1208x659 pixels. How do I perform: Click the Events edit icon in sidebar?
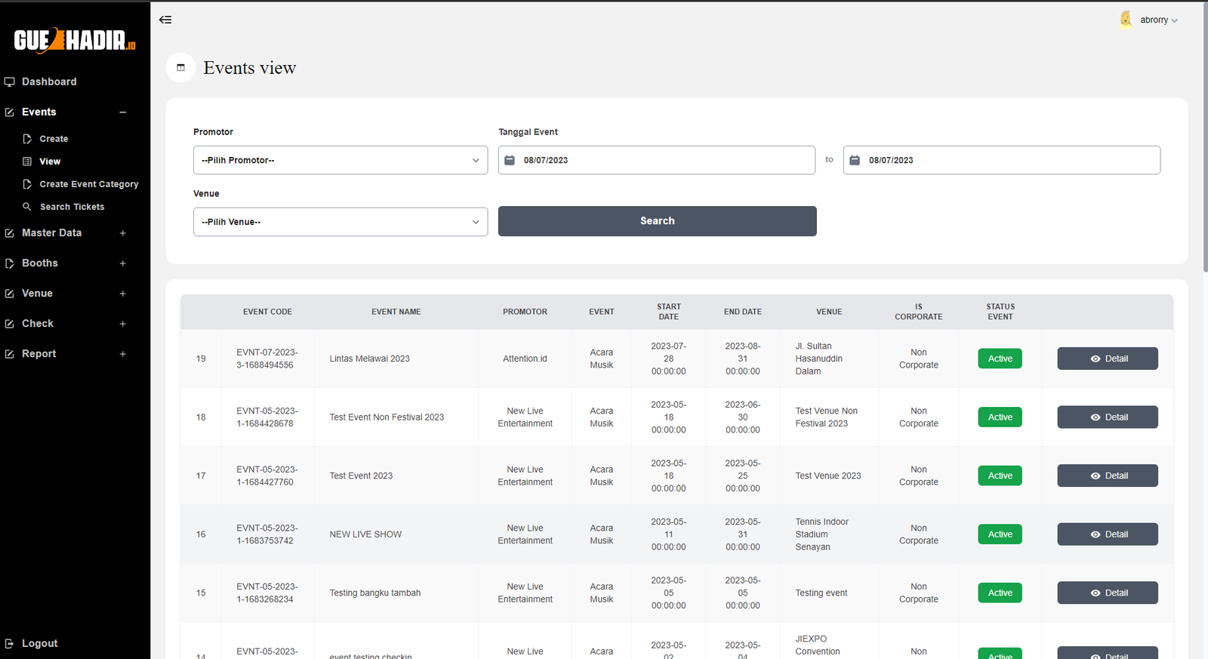pyautogui.click(x=10, y=112)
